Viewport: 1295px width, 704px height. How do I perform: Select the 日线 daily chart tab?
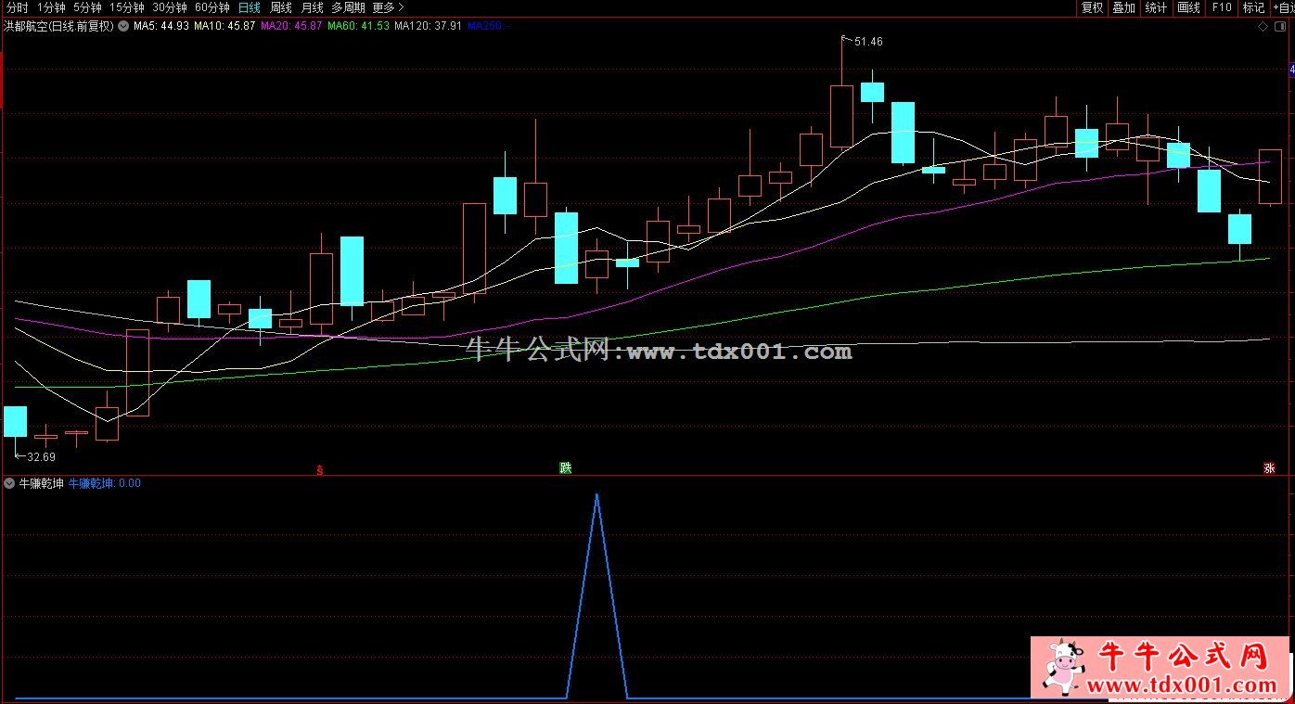point(250,7)
